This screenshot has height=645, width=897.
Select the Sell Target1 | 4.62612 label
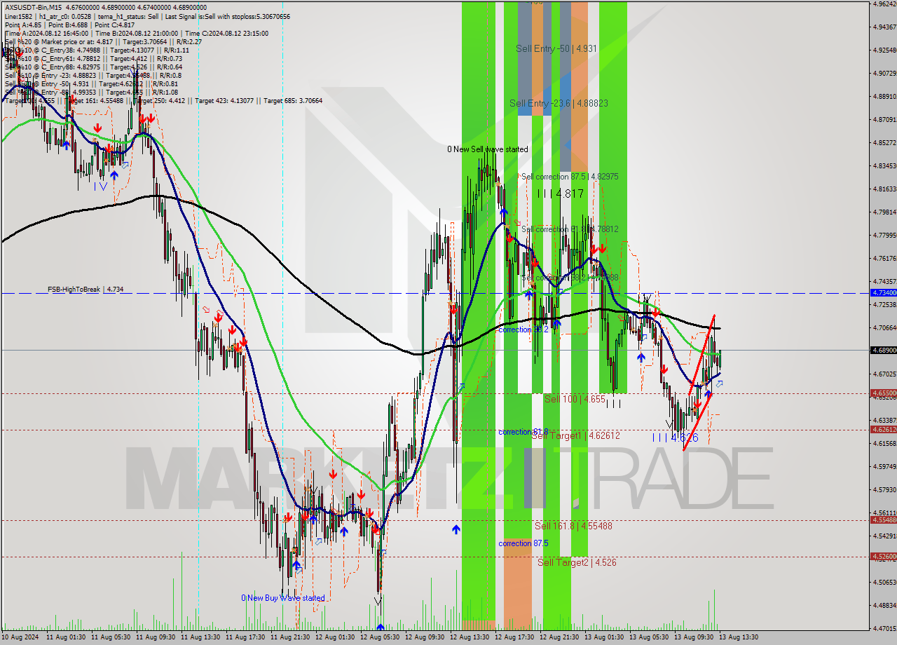[x=575, y=435]
